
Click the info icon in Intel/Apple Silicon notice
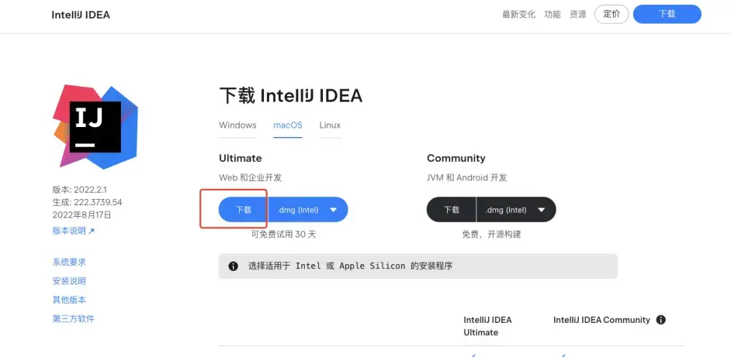click(233, 266)
